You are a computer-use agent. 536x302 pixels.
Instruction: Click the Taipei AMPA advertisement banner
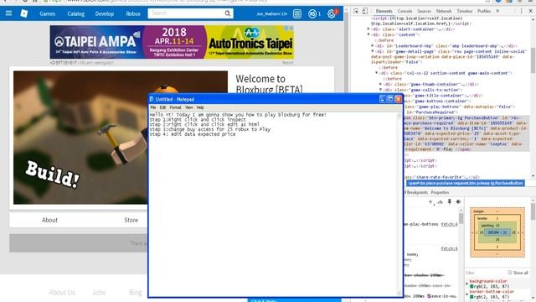click(x=172, y=42)
